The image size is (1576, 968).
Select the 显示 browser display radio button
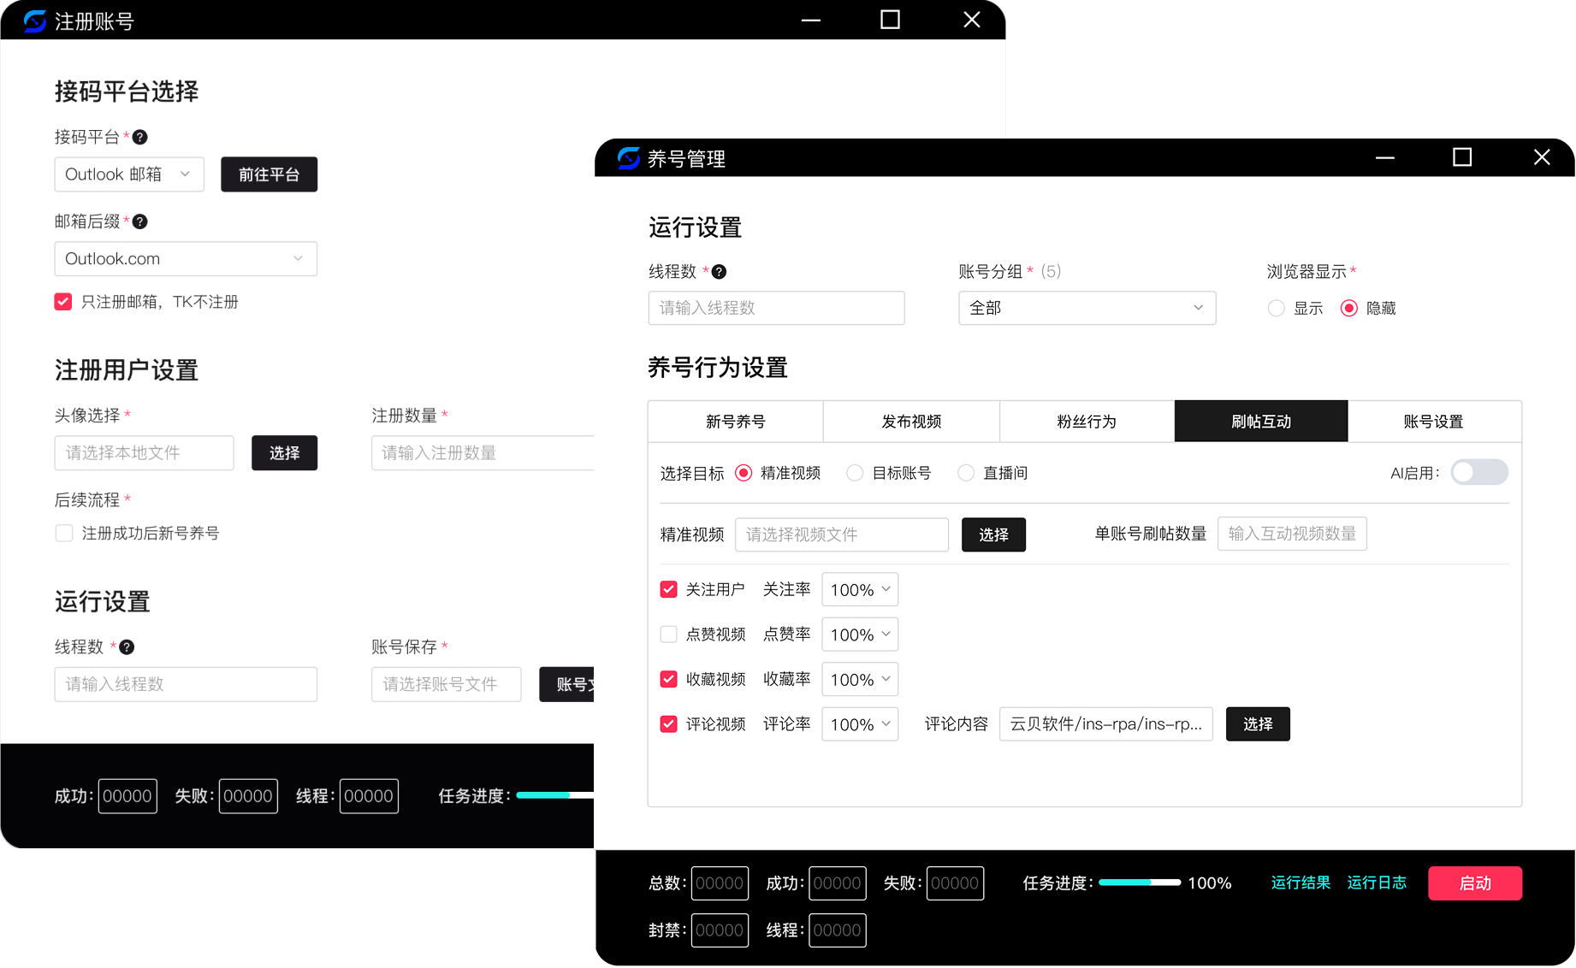click(x=1276, y=309)
